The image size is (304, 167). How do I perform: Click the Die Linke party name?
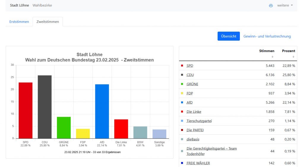coord(194,112)
